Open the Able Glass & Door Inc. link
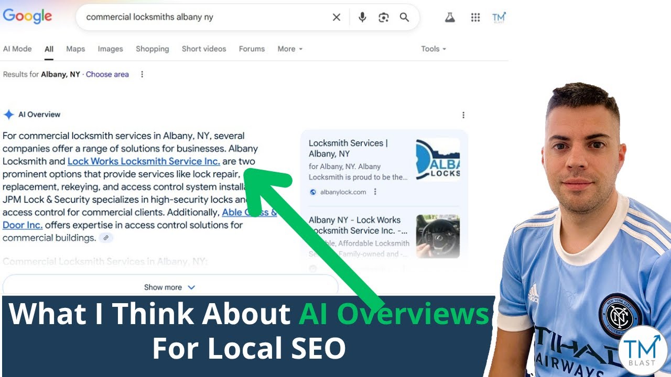Viewport: 671px width, 377px height. tap(139, 219)
